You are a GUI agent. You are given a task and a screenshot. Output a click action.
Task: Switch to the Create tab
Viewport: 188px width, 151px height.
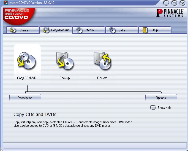(x=23, y=30)
